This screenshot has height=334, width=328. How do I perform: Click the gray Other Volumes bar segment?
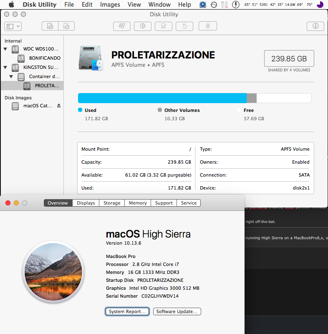point(252,98)
